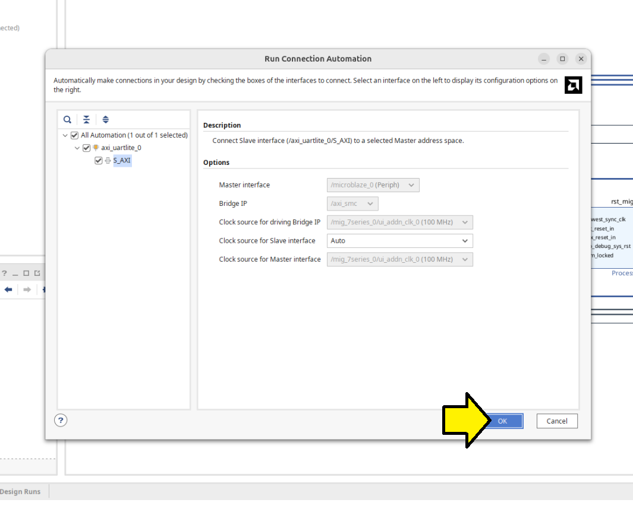Viewport: 633px width, 509px height.
Task: Collapse the All Automation tree node
Action: coord(65,135)
